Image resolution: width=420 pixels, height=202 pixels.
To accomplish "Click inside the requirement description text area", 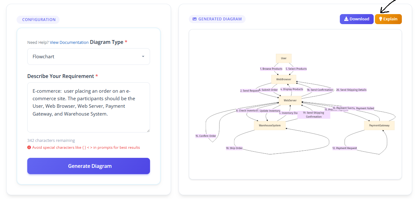I will pyautogui.click(x=89, y=107).
